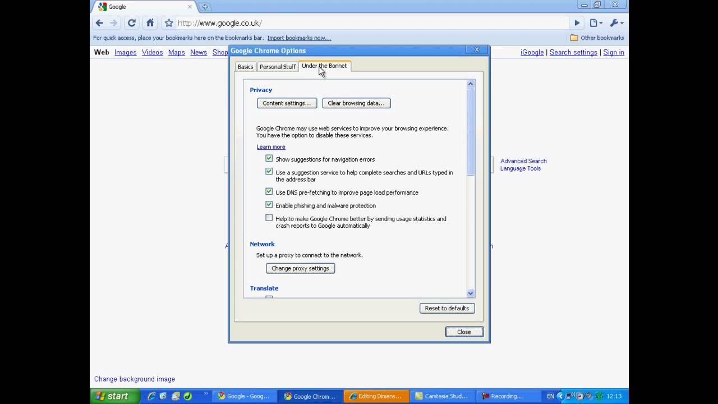Close the Google tab
Viewport: 718px width, 404px height.
point(190,7)
